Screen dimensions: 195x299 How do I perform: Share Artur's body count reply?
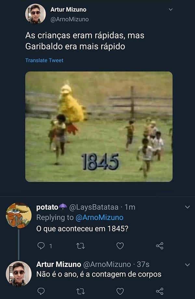tap(160, 291)
